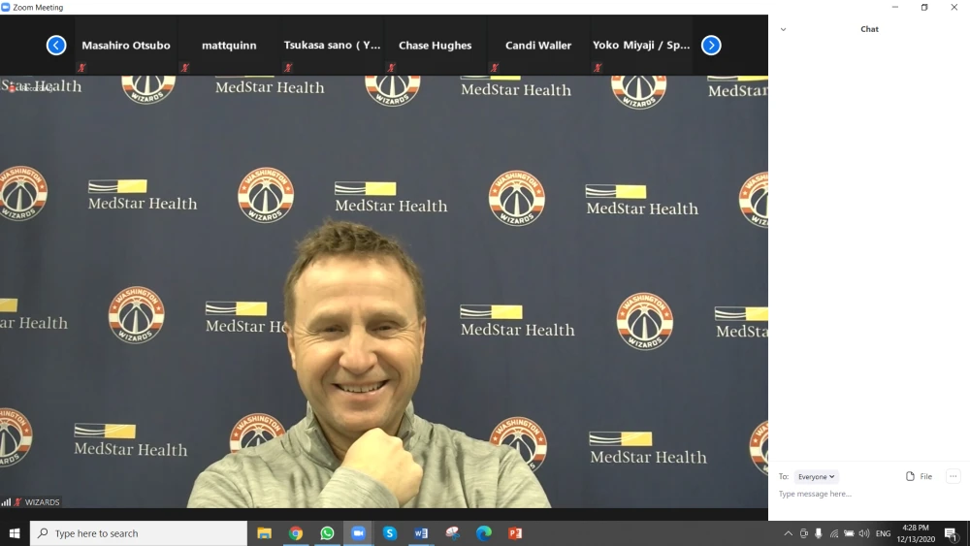Open volume control tray icon
Screen dimensions: 970x546
(x=864, y=533)
